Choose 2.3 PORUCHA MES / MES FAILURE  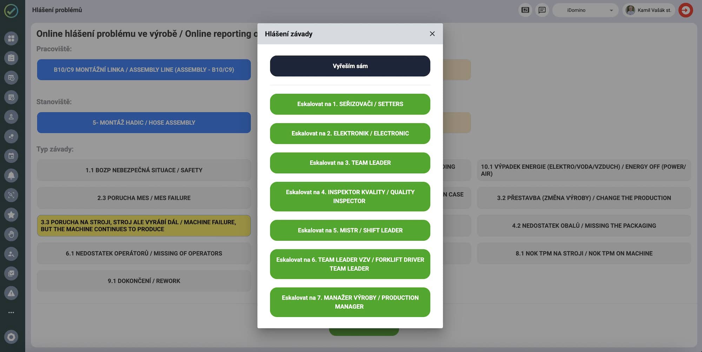tap(144, 198)
